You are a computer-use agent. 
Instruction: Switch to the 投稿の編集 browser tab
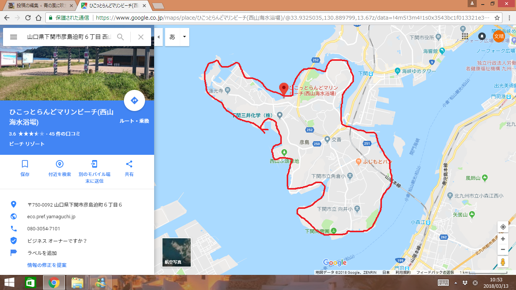tap(39, 6)
